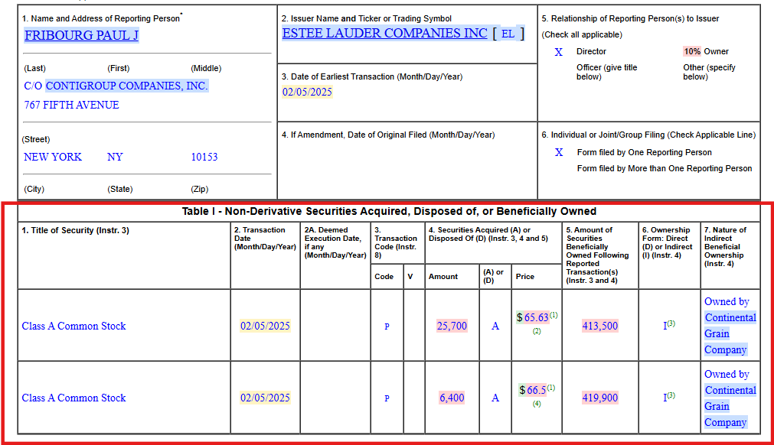Click the Deemed Execution Date column header
The width and height of the screenshot is (774, 445).
pos(335,242)
